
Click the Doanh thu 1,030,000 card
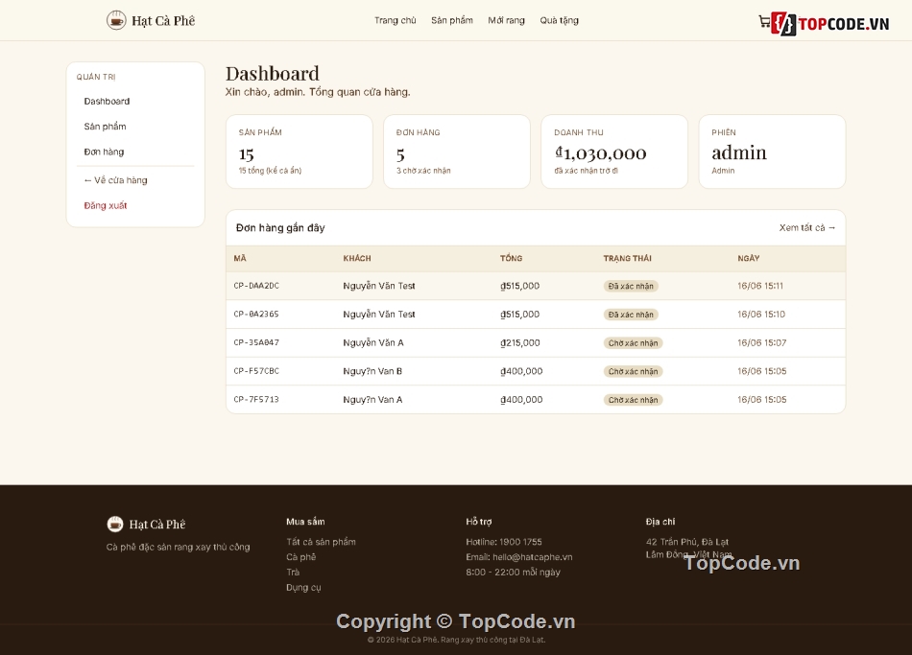click(x=614, y=152)
